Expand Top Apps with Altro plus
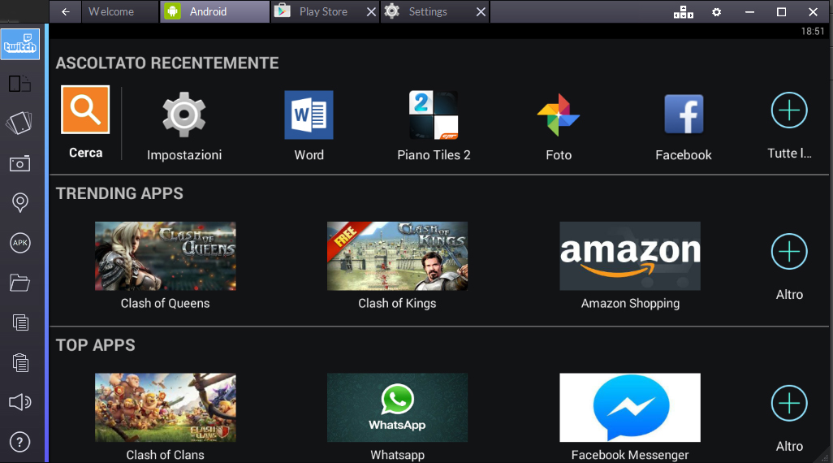 789,404
